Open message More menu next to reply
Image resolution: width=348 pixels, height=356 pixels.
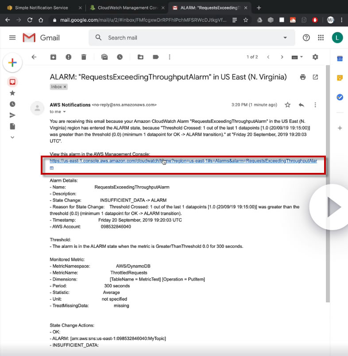point(315,105)
